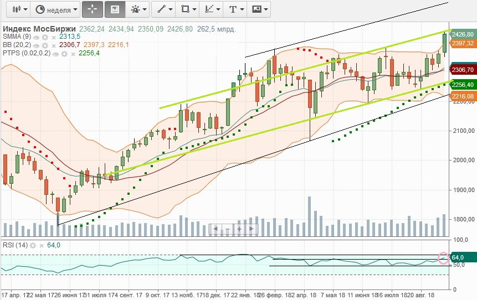Open RSI (14) settings gear
The image size is (477, 300).
click(x=33, y=246)
